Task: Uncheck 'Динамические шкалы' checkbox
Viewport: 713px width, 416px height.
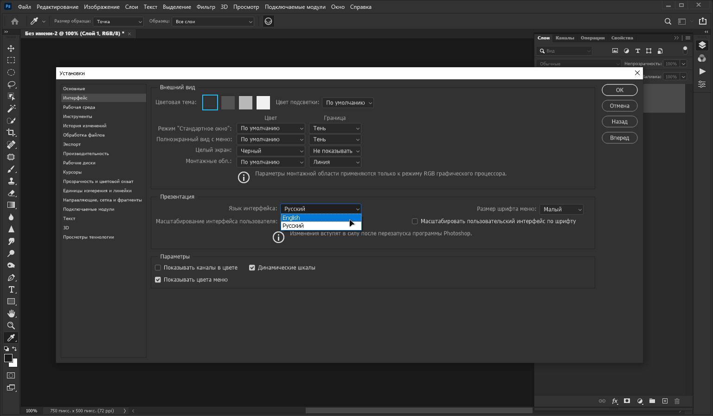Action: [252, 268]
